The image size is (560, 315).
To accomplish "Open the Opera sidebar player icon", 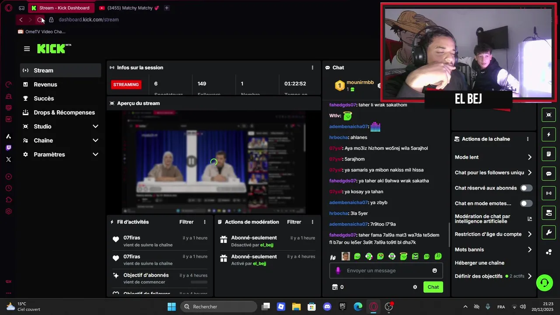I will tap(8, 177).
